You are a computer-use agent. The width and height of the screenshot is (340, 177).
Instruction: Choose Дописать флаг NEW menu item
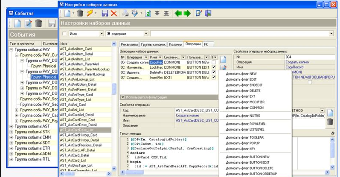(x=241, y=74)
